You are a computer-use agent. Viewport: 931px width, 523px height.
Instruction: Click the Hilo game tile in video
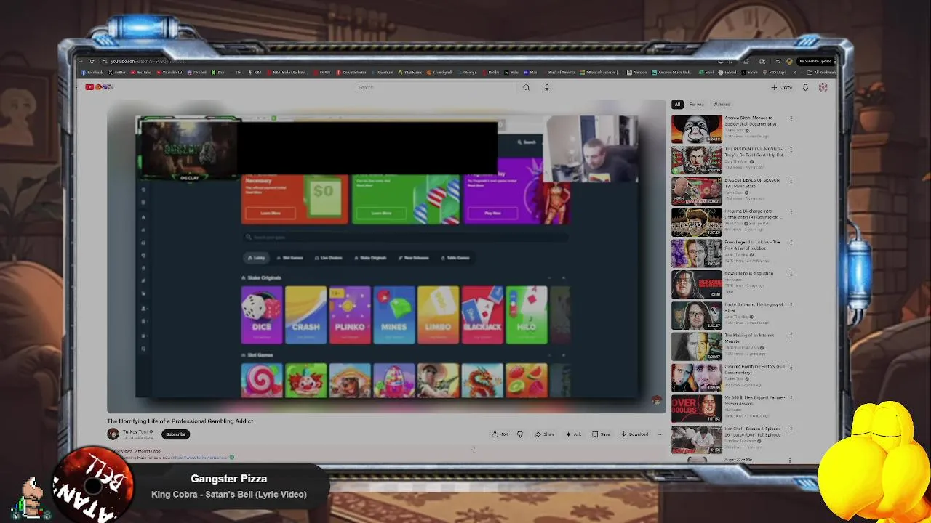(527, 315)
